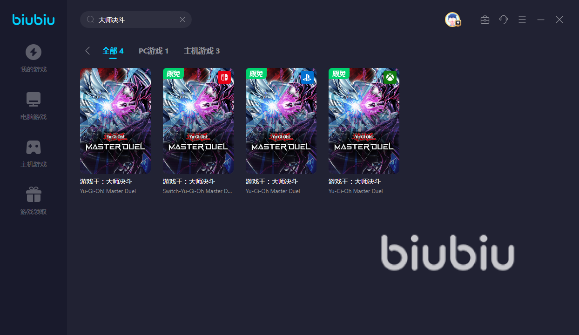Click the search magnifier icon
The image size is (579, 335).
coord(90,20)
